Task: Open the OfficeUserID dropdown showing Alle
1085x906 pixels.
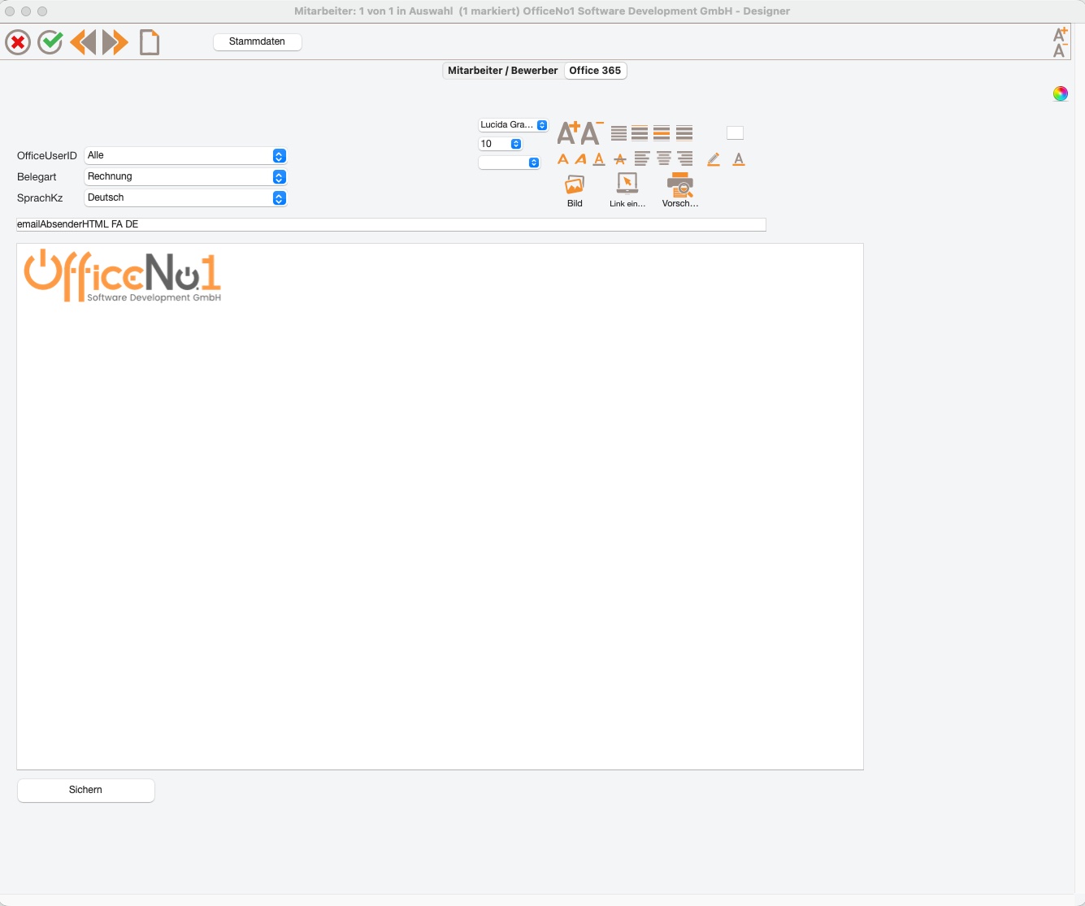Action: tap(186, 155)
